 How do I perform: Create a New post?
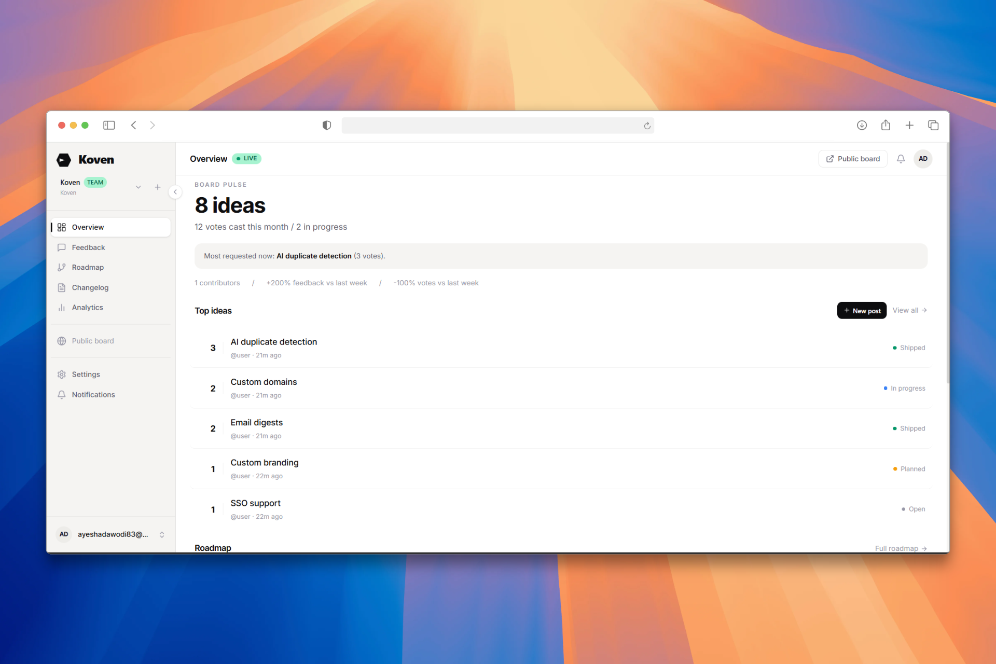click(x=862, y=310)
